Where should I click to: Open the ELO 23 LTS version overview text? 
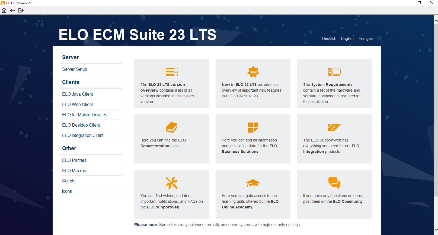(167, 93)
